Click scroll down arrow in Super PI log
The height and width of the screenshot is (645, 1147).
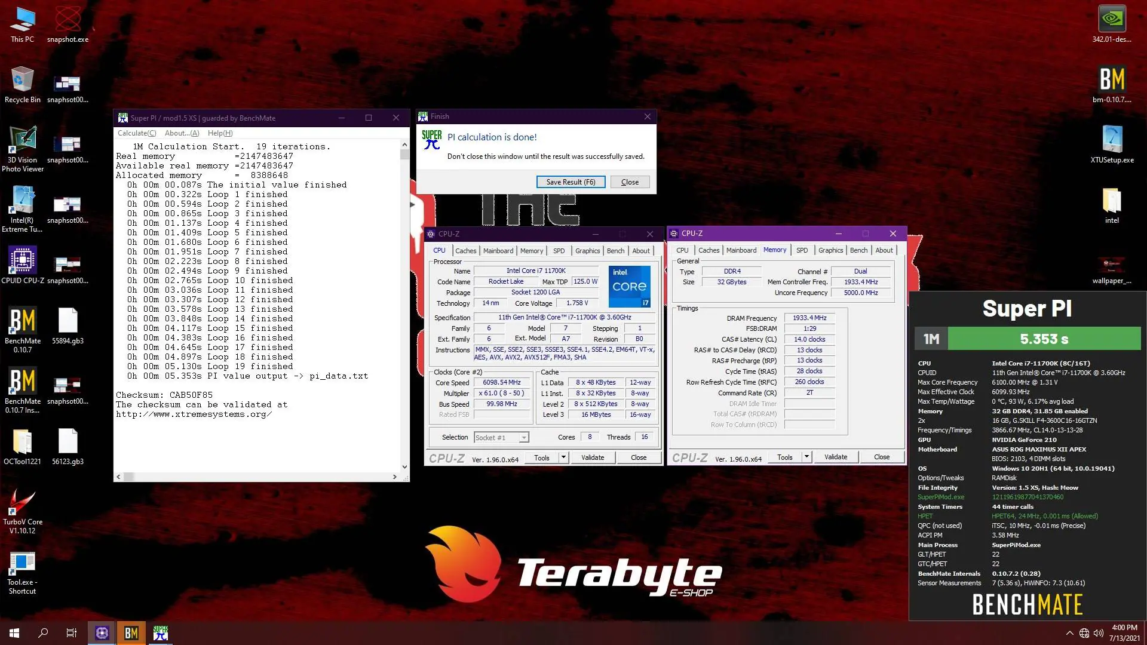pos(404,467)
